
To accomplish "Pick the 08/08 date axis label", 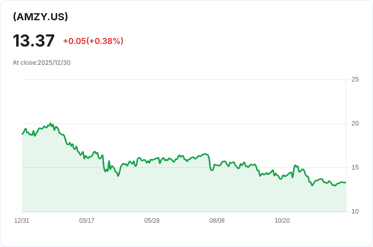I will tap(217, 221).
